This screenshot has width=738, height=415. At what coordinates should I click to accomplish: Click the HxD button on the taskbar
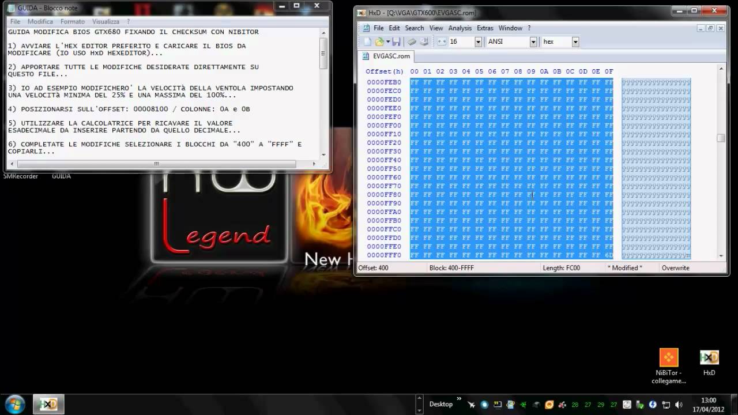(48, 404)
